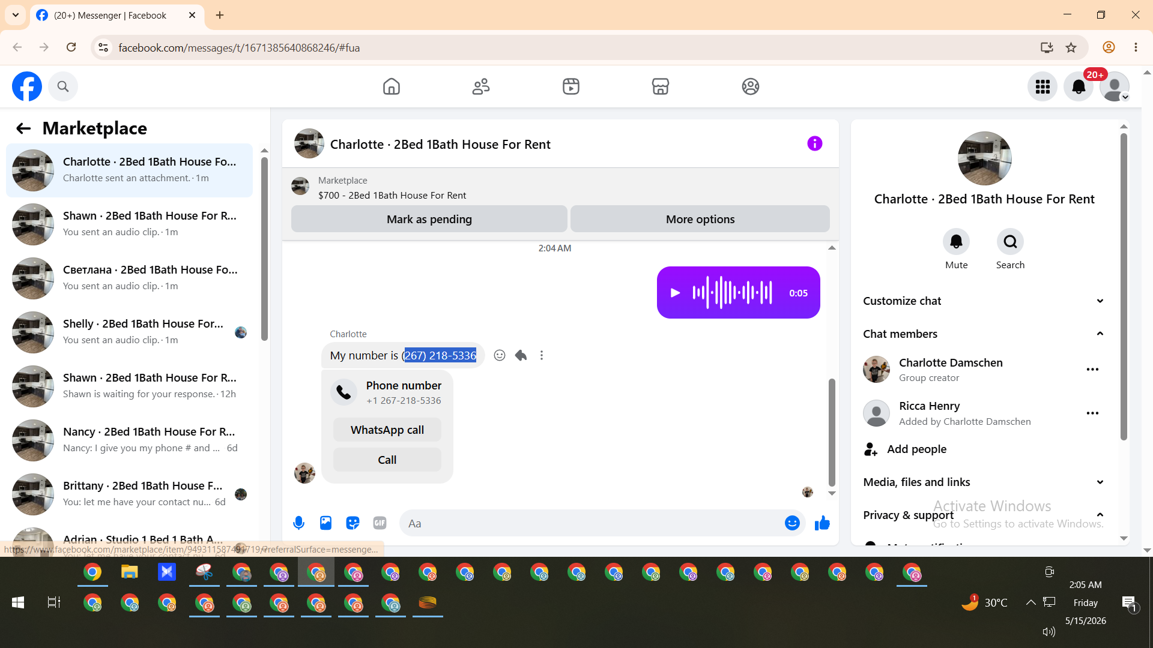Screen dimensions: 1153x648
Task: Bookmark this tab with the star icon
Action: pyautogui.click(x=1071, y=47)
